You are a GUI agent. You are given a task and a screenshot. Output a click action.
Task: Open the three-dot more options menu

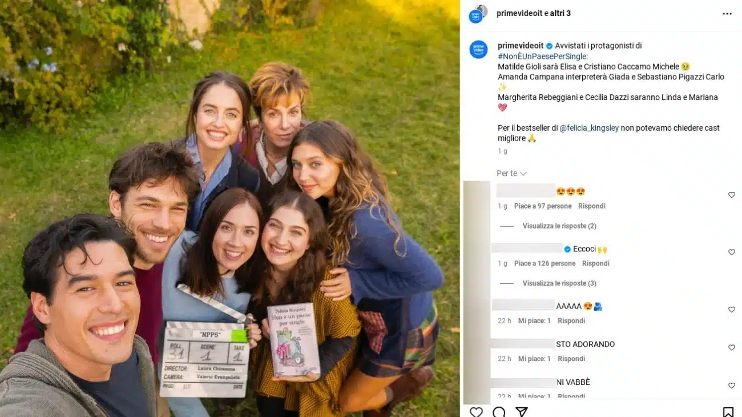tap(727, 14)
